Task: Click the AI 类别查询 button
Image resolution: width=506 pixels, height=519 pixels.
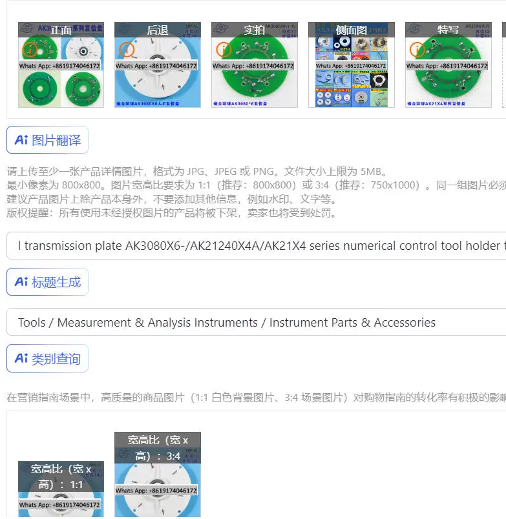Action: [x=47, y=358]
